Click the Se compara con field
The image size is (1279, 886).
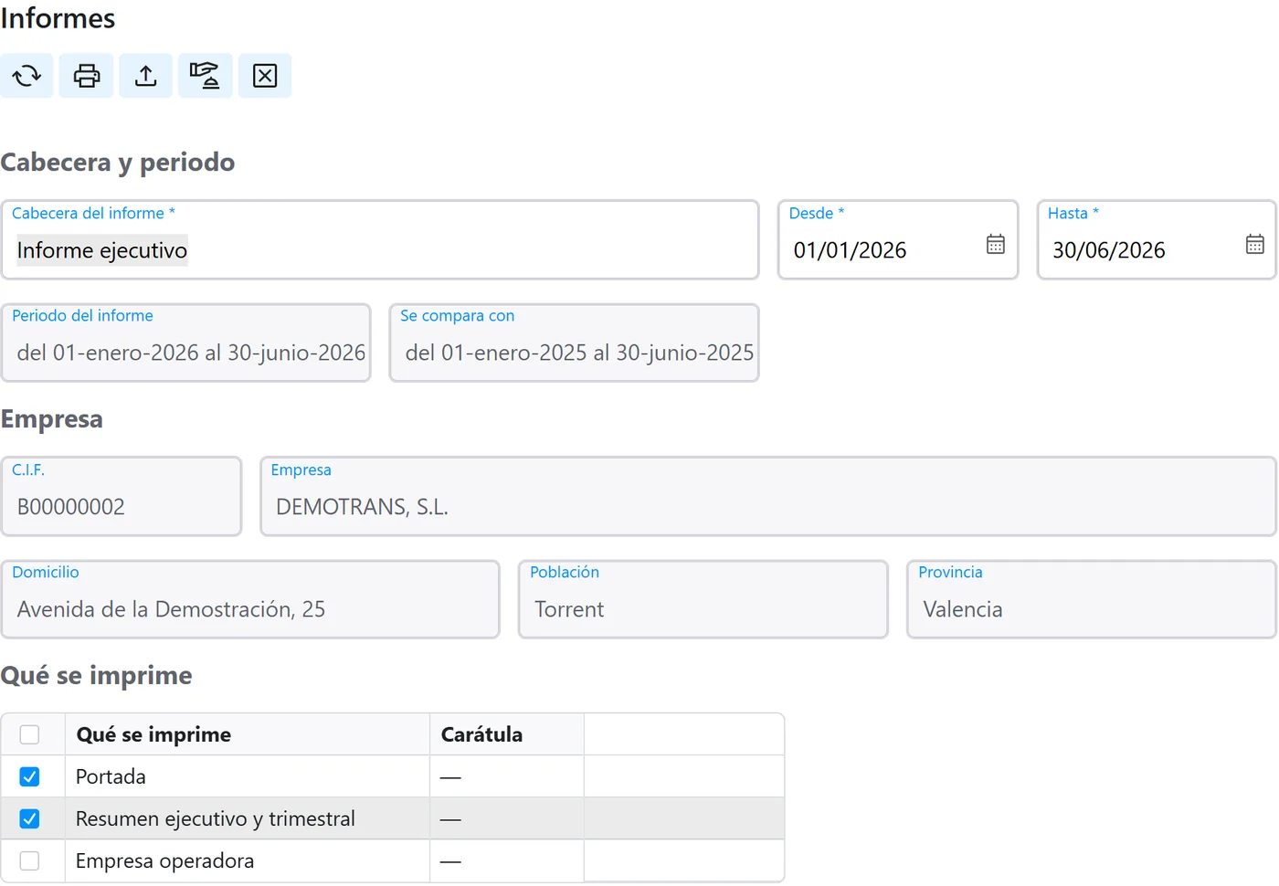575,343
